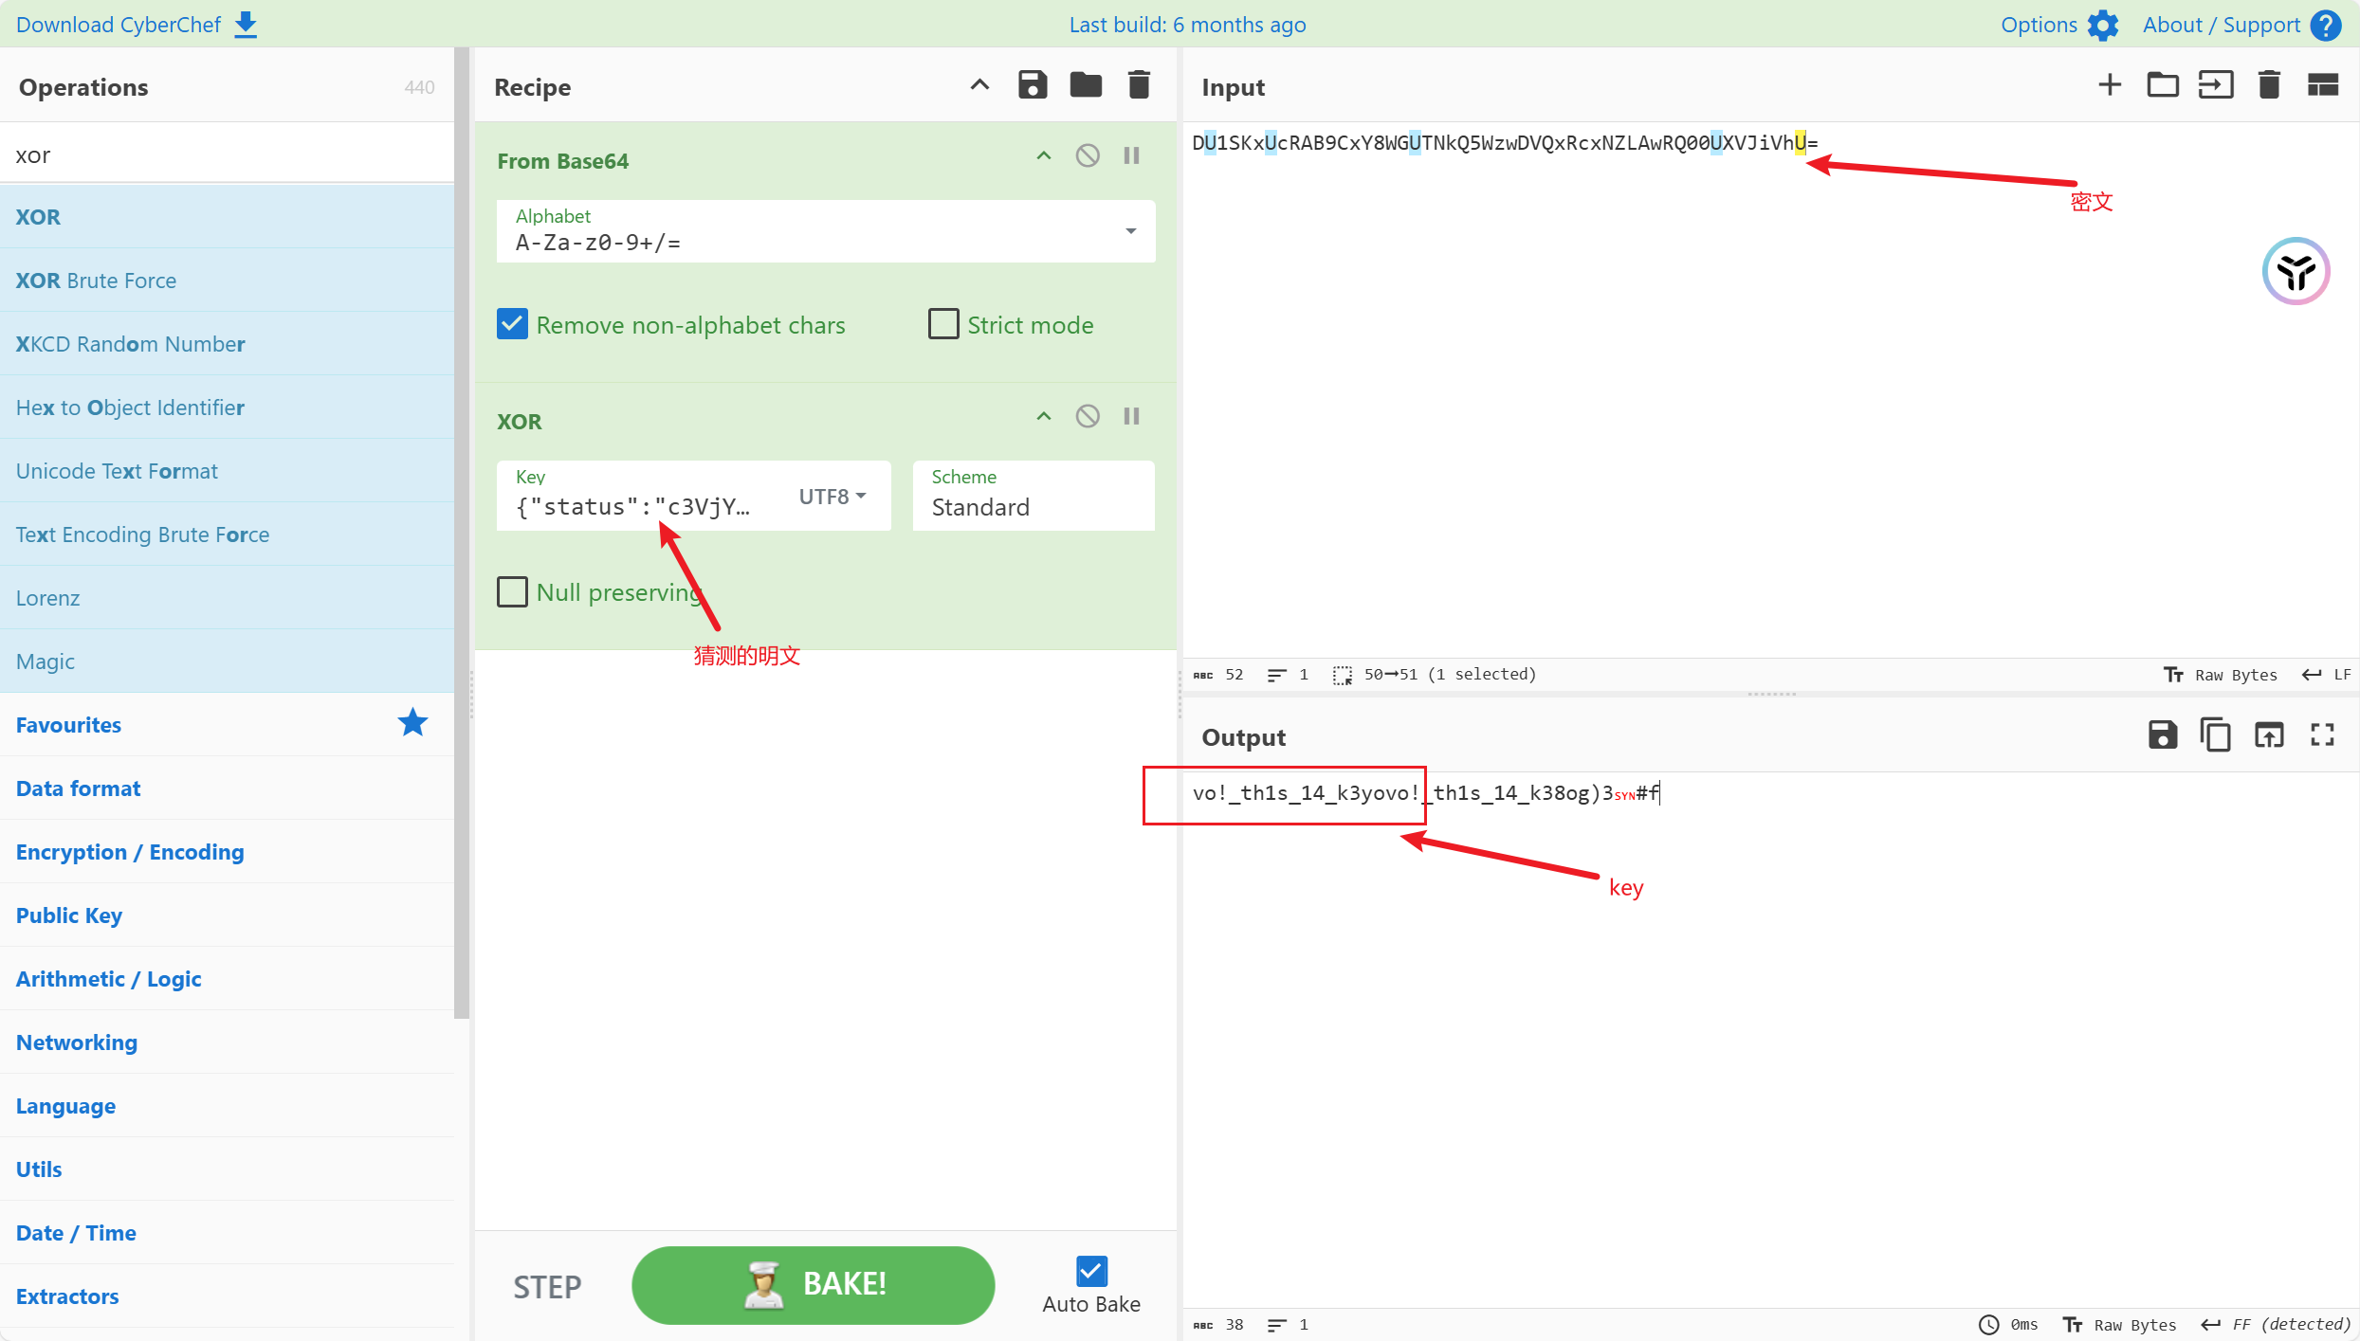Disable the From Base64 operation

(1088, 155)
